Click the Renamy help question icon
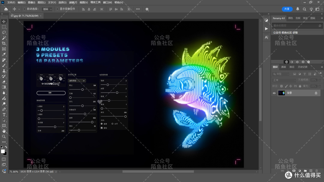The image size is (324, 182). tap(308, 62)
